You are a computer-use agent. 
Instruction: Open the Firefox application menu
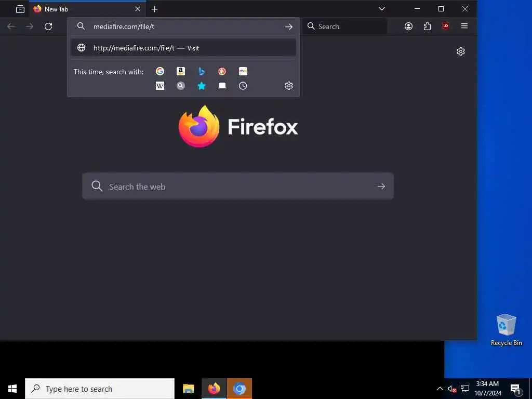pos(464,26)
